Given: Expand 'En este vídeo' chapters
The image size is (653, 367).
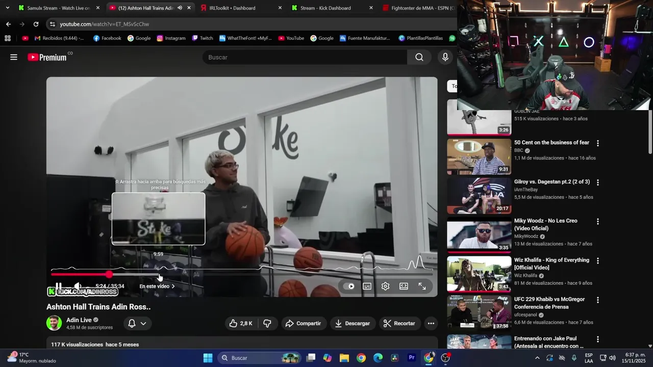Looking at the screenshot, I should pyautogui.click(x=157, y=286).
